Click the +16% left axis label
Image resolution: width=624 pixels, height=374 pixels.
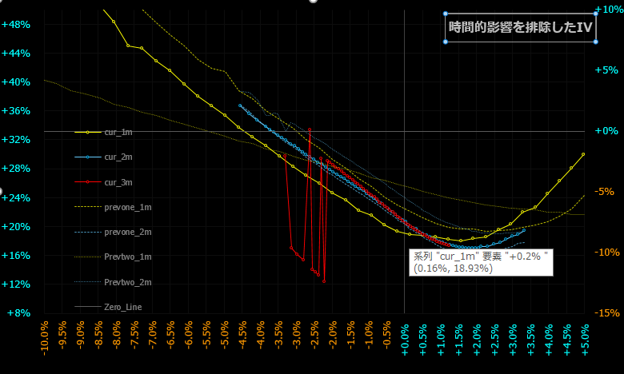click(16, 256)
